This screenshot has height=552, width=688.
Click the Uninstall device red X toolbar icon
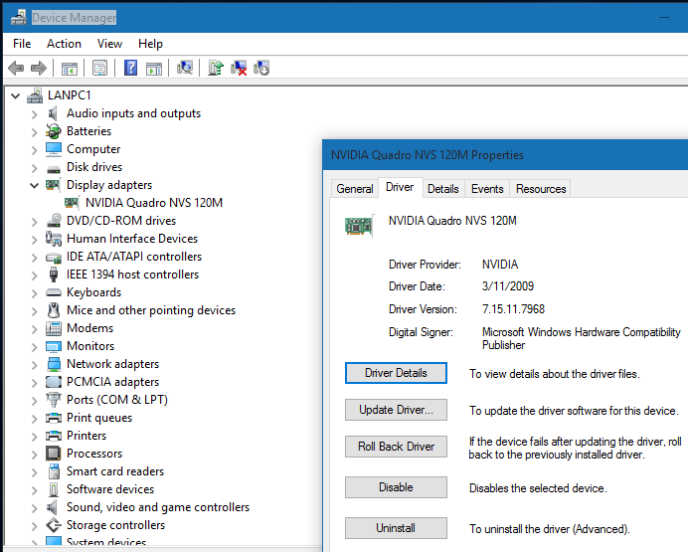coord(239,68)
